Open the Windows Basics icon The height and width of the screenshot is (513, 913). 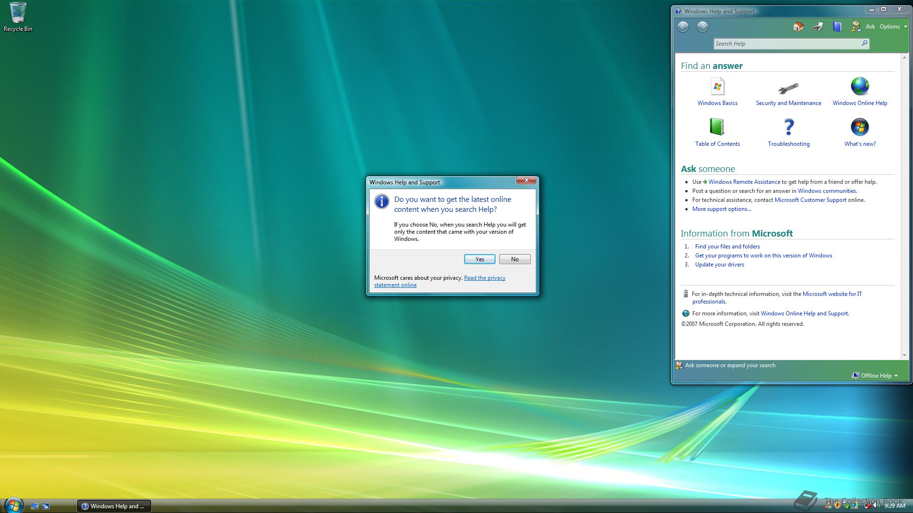point(717,87)
